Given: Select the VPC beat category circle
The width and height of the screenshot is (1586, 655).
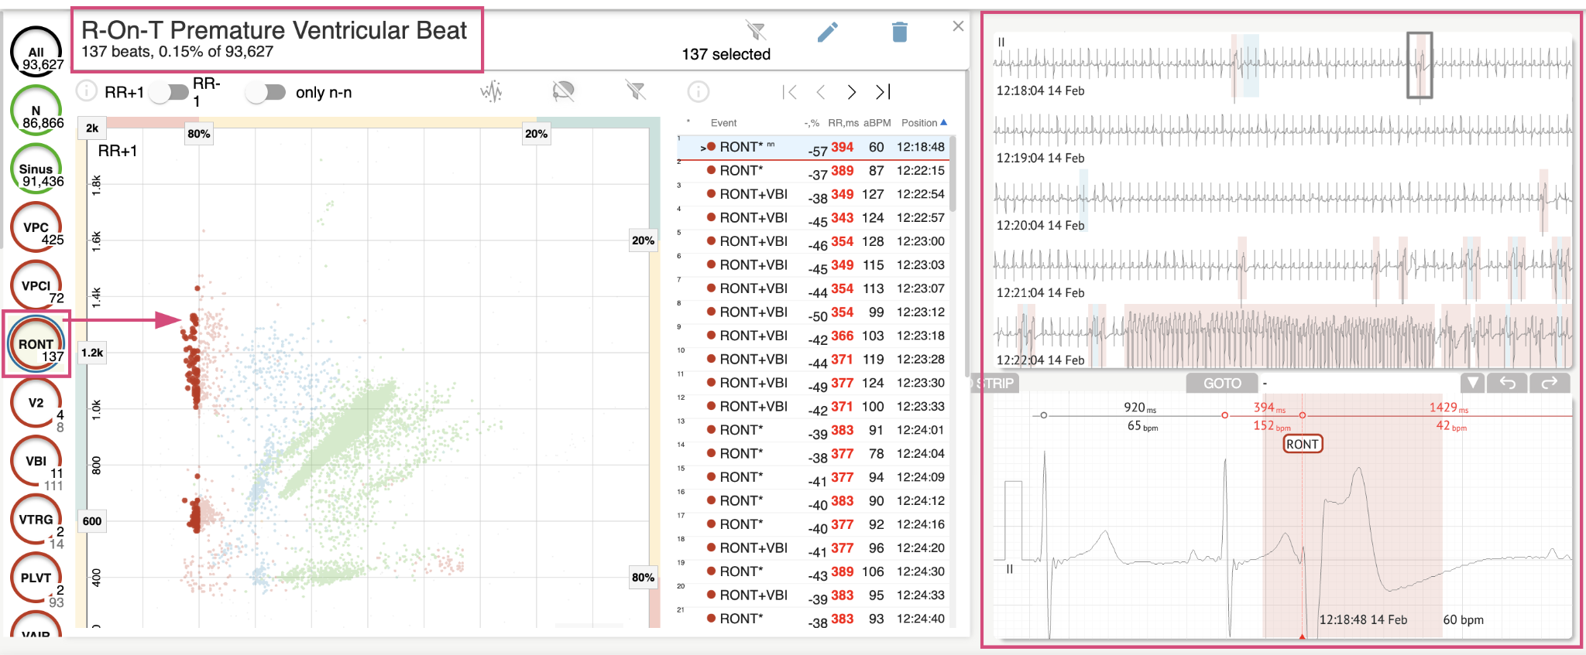Looking at the screenshot, I should [x=36, y=228].
